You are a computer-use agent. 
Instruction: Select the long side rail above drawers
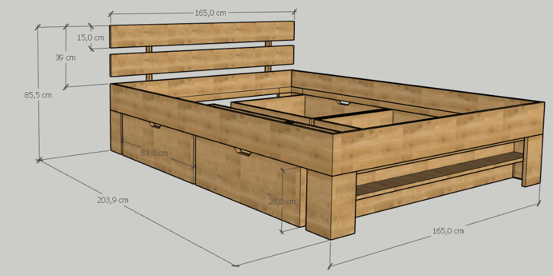[x=216, y=120]
